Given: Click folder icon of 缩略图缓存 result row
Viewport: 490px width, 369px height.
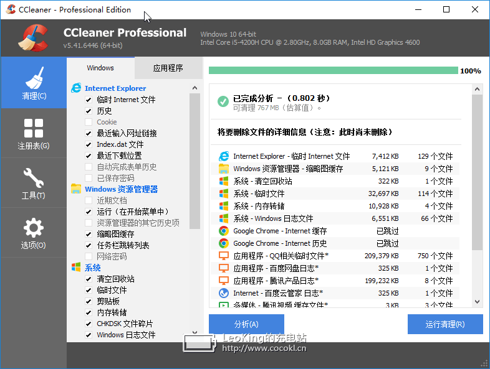Looking at the screenshot, I should click(x=224, y=169).
